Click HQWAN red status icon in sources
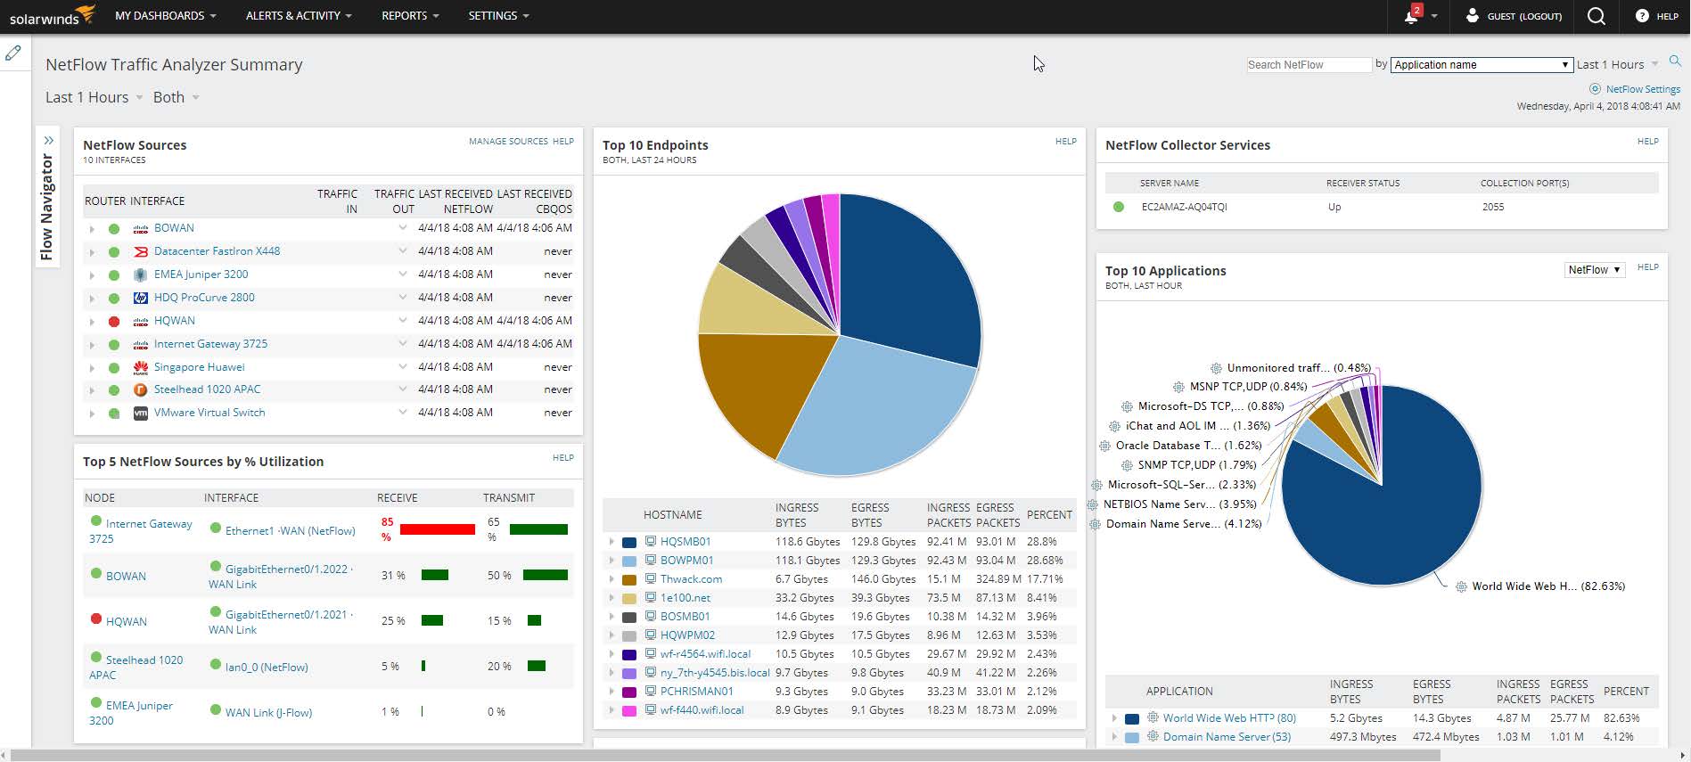Image resolution: width=1691 pixels, height=762 pixels. pos(114,322)
